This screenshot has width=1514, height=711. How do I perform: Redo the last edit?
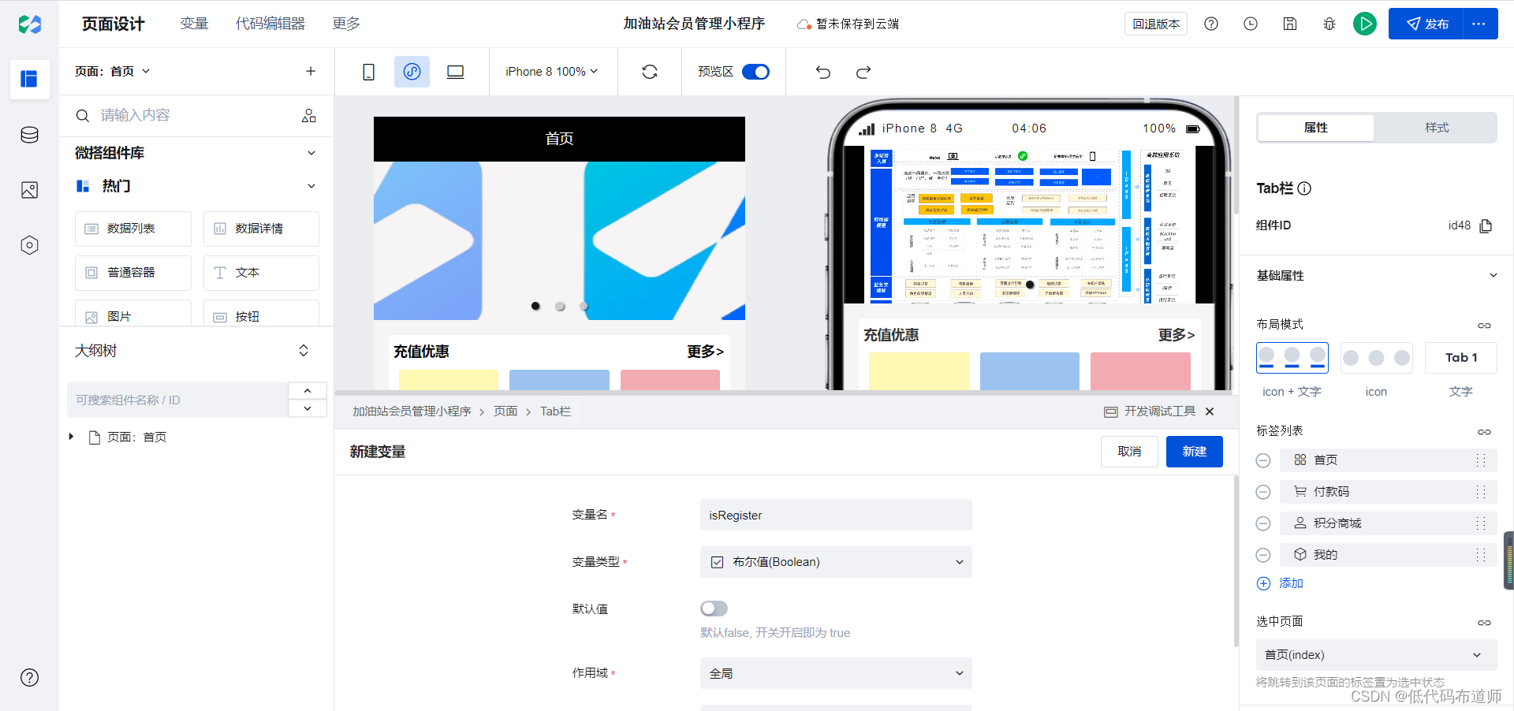[x=863, y=72]
